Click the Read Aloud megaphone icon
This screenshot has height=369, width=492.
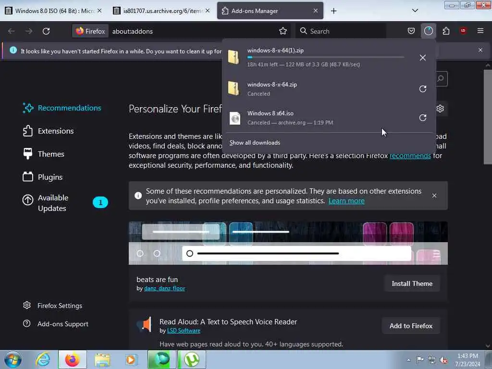pos(144,324)
